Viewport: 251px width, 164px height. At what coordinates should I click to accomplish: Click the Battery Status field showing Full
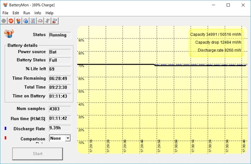(60, 60)
